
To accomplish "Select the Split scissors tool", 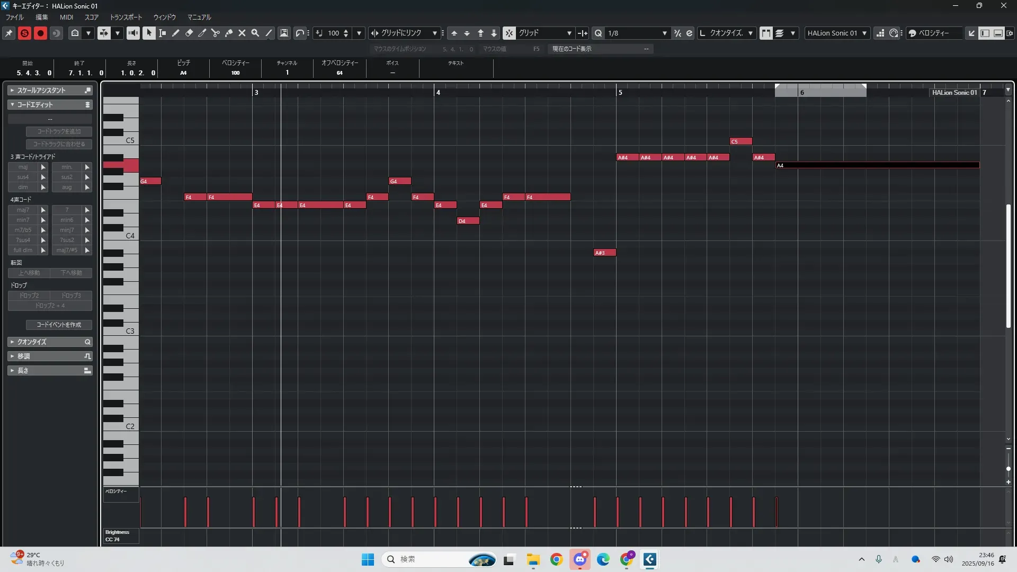I will pos(216,33).
